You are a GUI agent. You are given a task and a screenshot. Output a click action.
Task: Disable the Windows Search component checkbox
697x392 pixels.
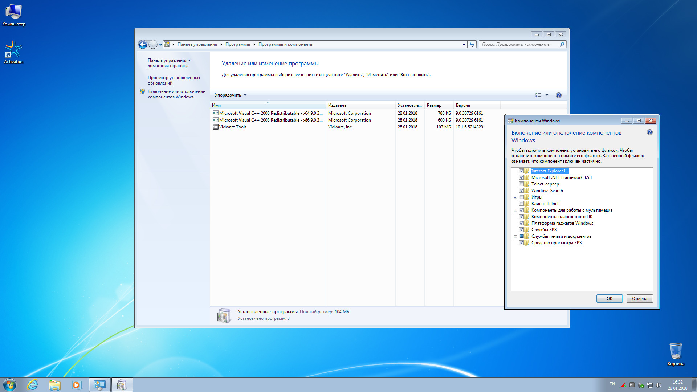pos(521,191)
